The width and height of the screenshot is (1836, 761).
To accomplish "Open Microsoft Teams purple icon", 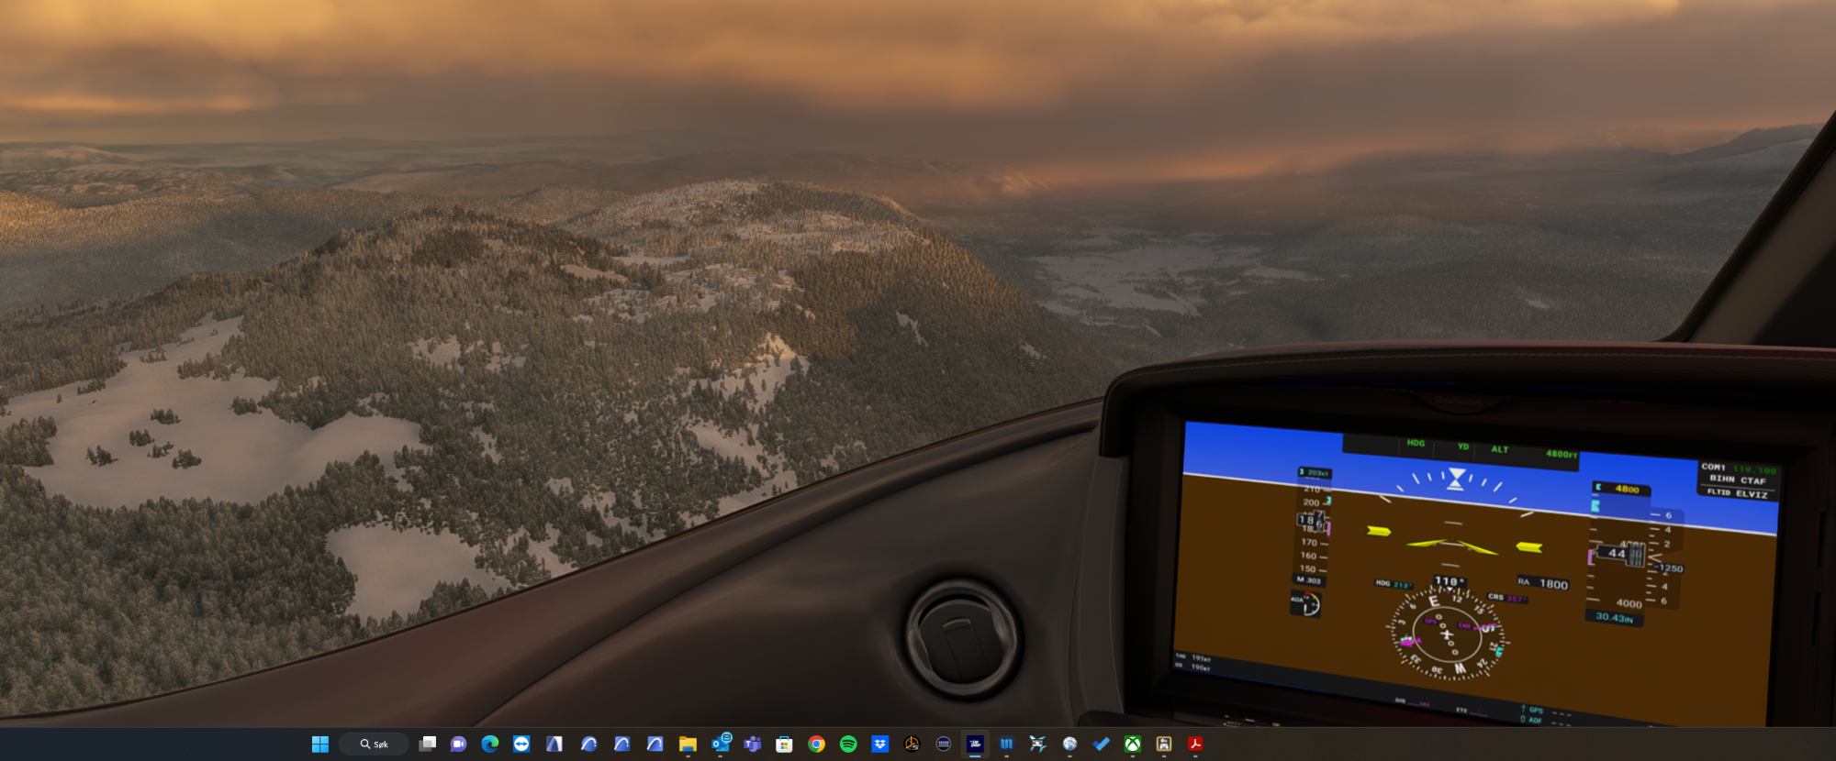I will click(753, 744).
